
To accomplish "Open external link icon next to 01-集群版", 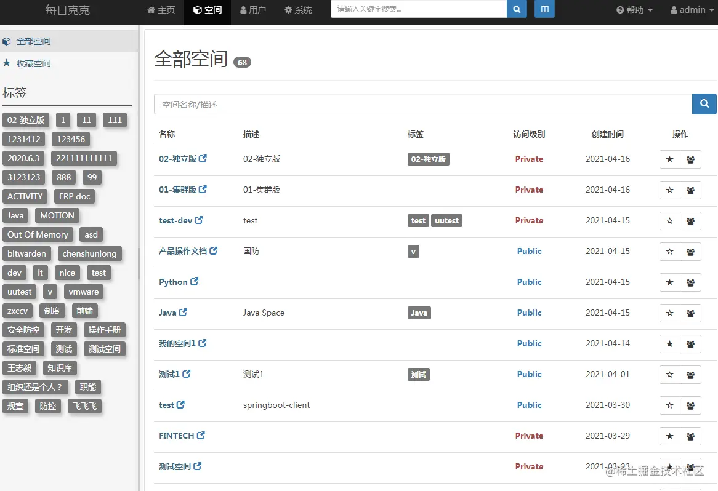I will (203, 189).
